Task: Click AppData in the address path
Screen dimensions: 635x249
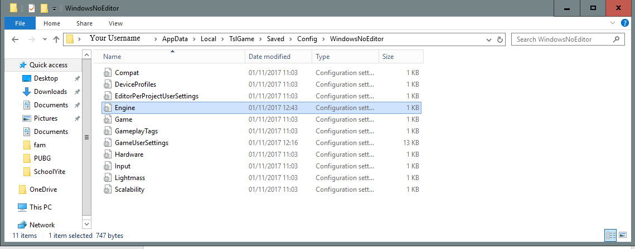Action: pyautogui.click(x=175, y=39)
